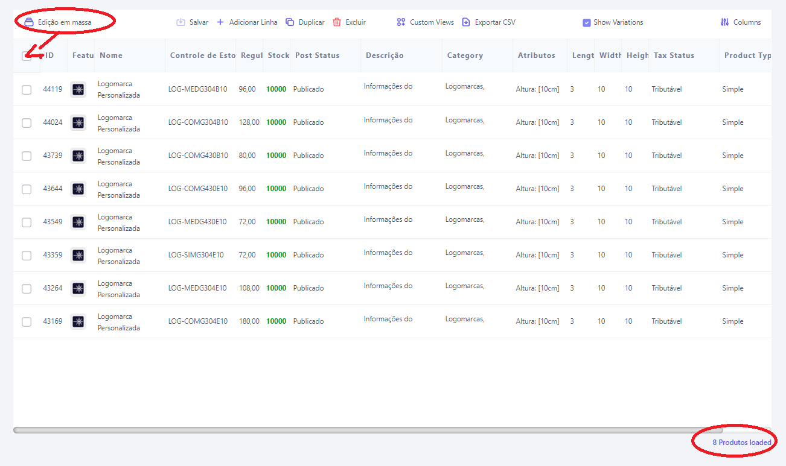Click the Exportar CSV file icon
Screen dimensions: 786x466
tap(466, 22)
